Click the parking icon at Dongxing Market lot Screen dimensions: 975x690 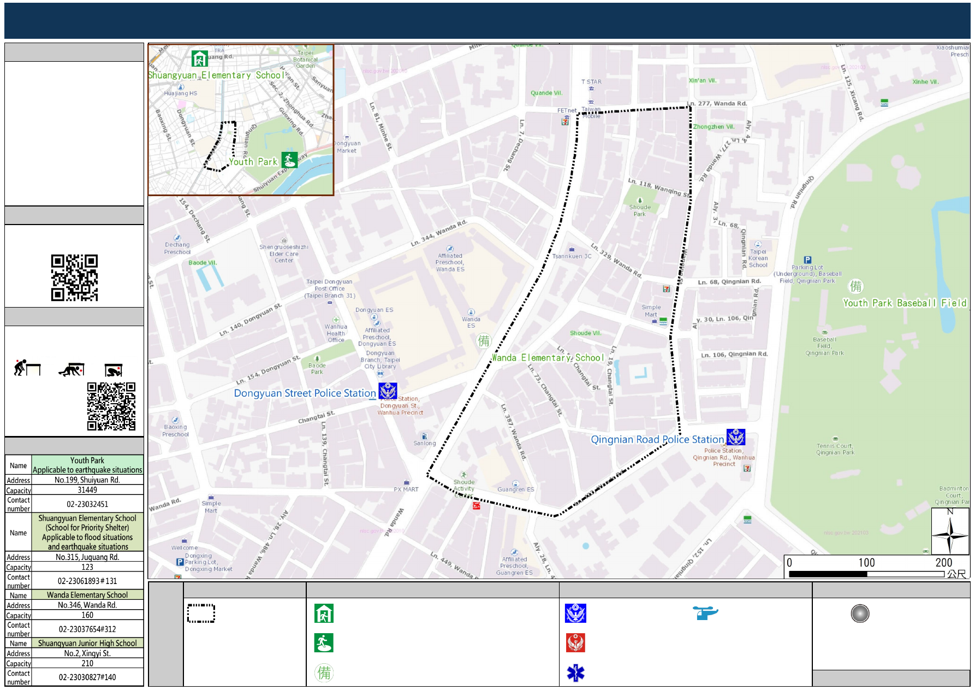[x=180, y=562]
